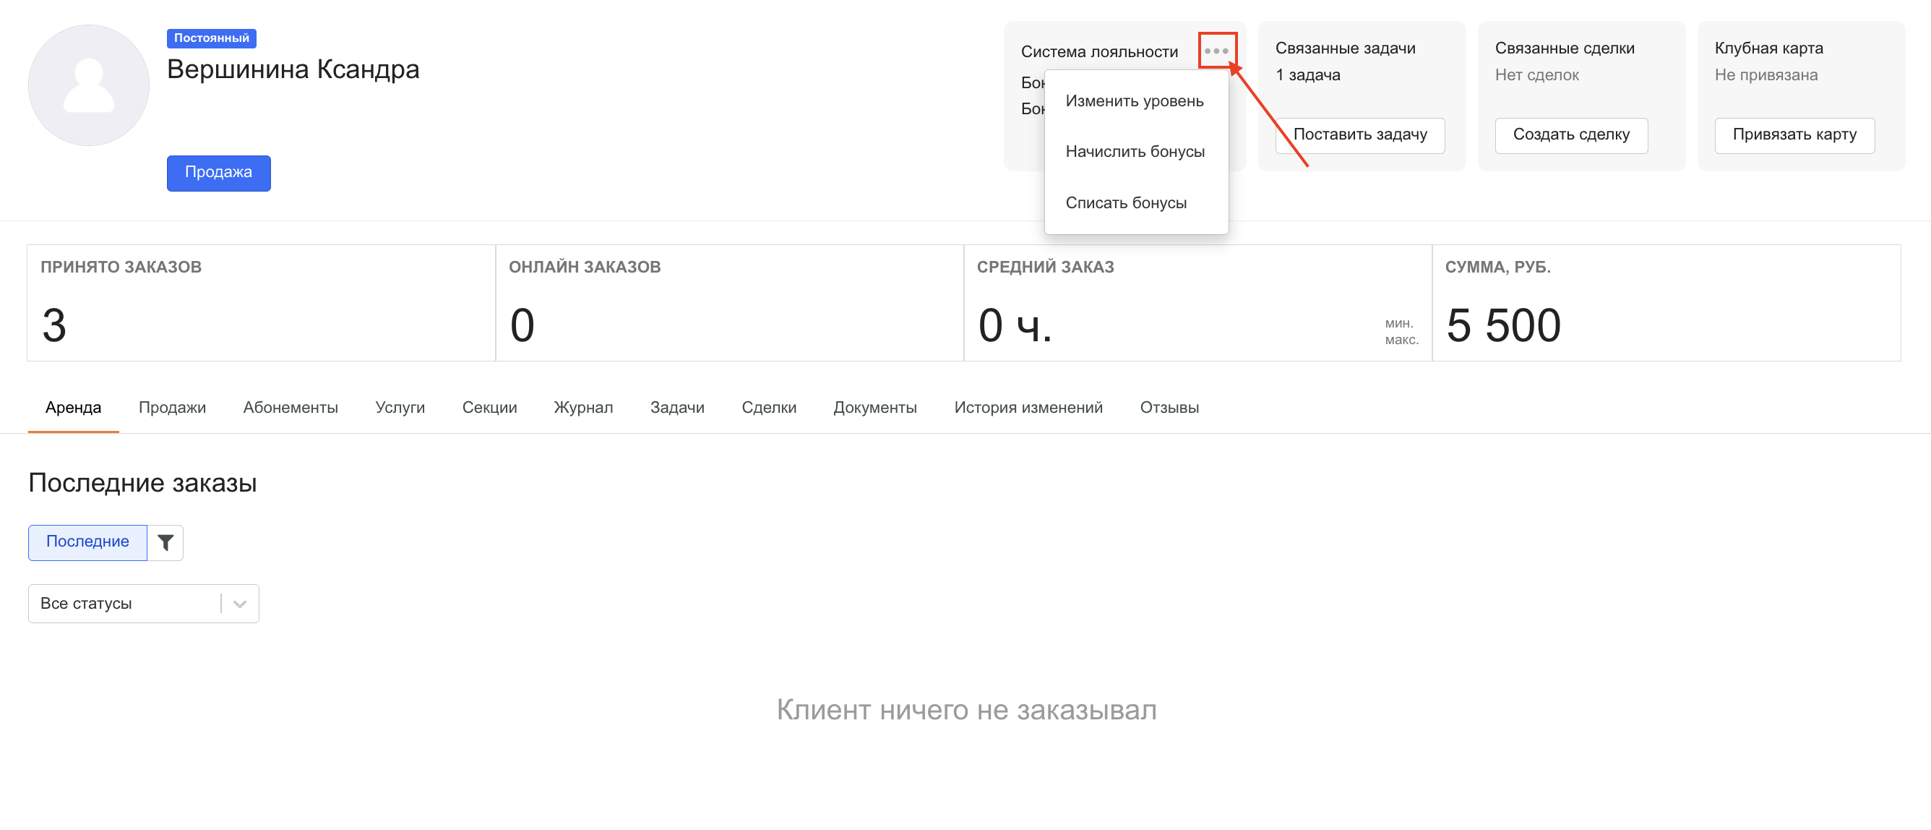Click the three-dots loyalty system menu icon
The height and width of the screenshot is (830, 1931).
(x=1216, y=51)
